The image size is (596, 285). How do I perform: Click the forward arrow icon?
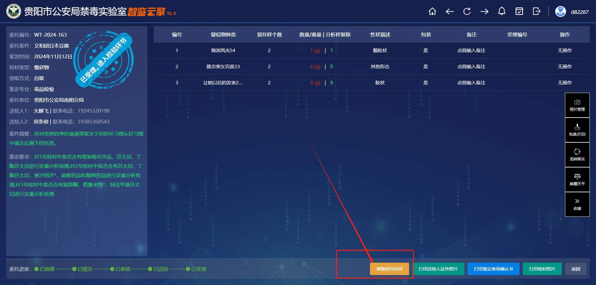point(484,12)
